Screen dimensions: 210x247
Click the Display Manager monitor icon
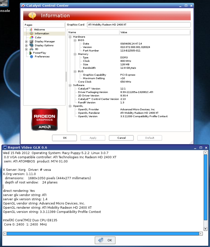point(32,41)
